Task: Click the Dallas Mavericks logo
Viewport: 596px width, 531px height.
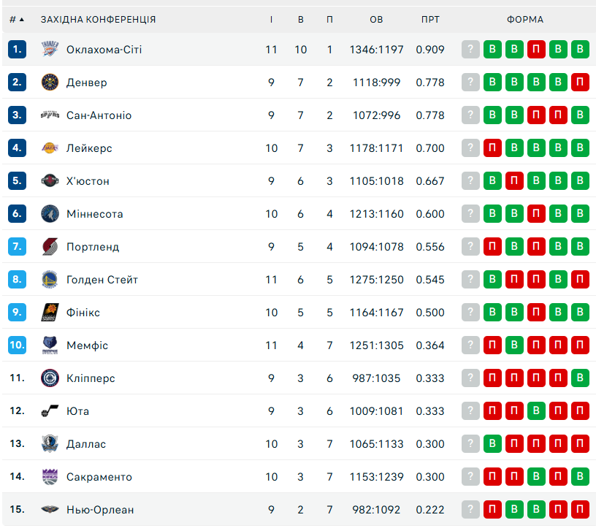Action: (x=50, y=444)
